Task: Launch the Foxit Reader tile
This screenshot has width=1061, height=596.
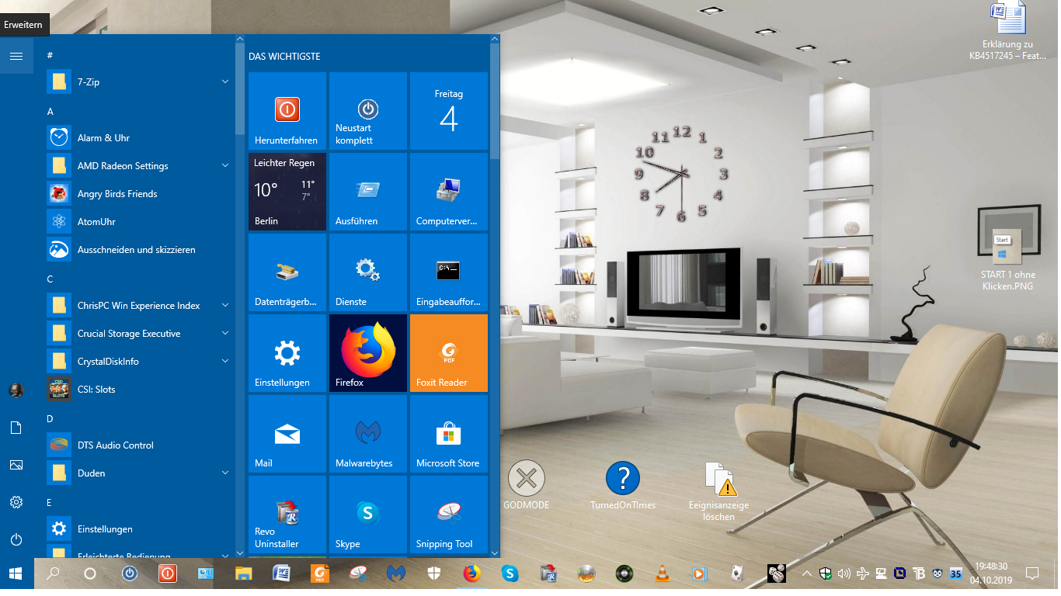Action: point(449,353)
